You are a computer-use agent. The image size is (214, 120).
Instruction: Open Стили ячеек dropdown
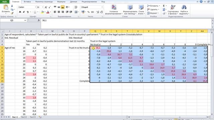(x=141, y=10)
